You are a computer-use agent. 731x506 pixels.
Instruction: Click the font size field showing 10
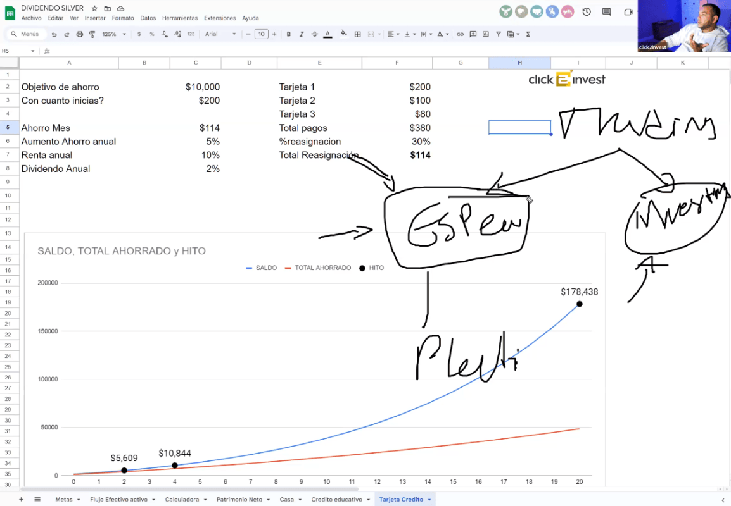(x=262, y=34)
